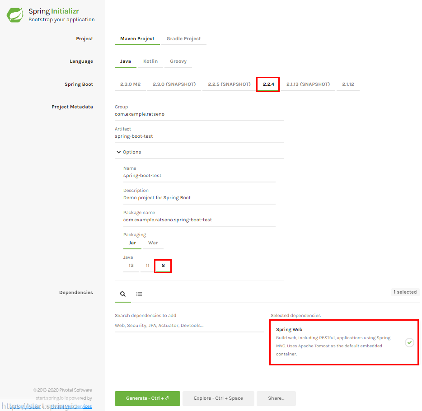Edit the Group field
The height and width of the screenshot is (411, 422).
coord(199,114)
